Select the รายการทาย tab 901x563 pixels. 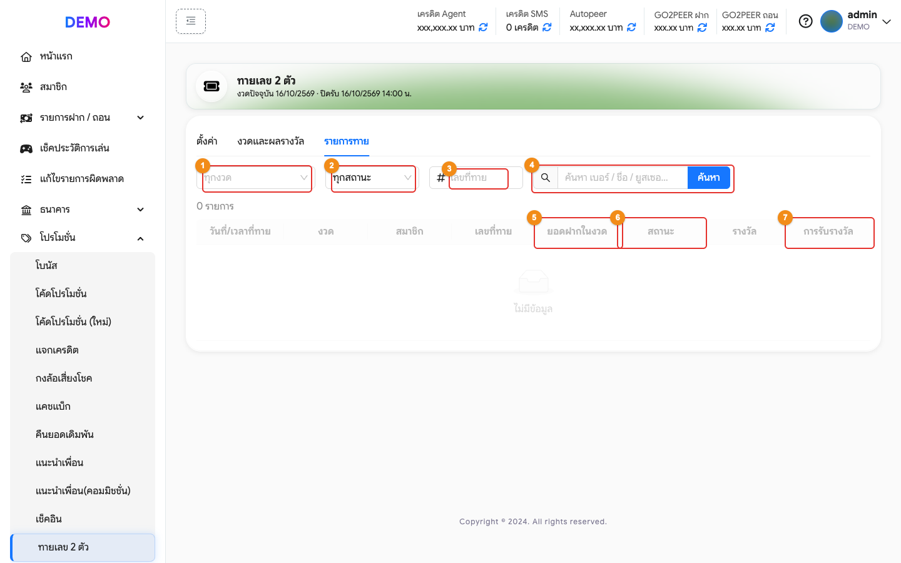coord(347,141)
